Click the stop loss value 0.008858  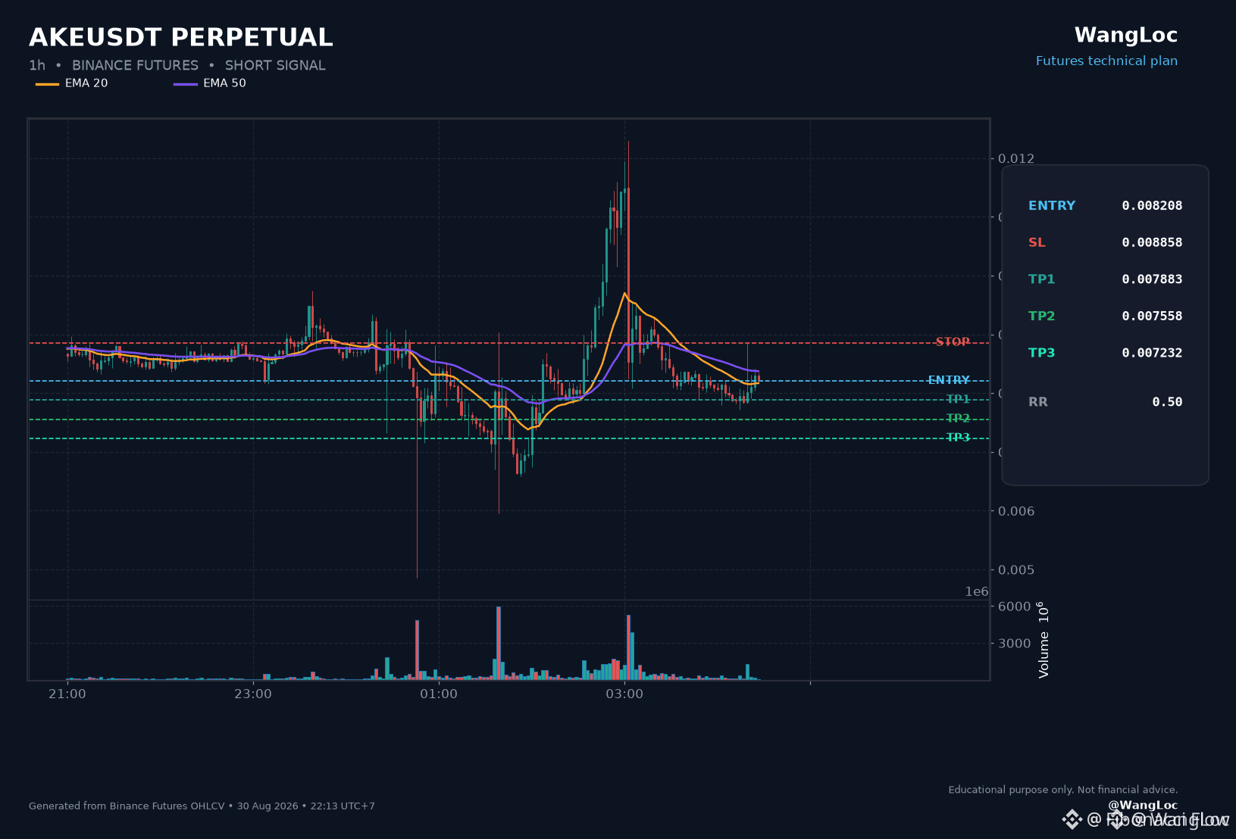point(1152,242)
